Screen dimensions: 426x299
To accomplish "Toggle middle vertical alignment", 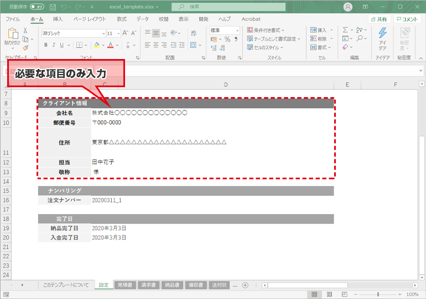I will pyautogui.click(x=155, y=33).
